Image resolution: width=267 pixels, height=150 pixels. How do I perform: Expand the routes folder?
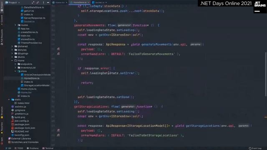(15, 25)
